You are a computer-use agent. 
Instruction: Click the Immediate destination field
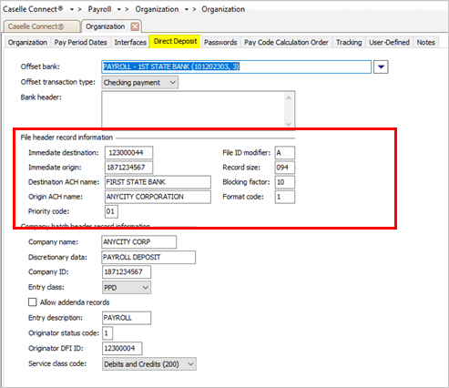tap(128, 153)
